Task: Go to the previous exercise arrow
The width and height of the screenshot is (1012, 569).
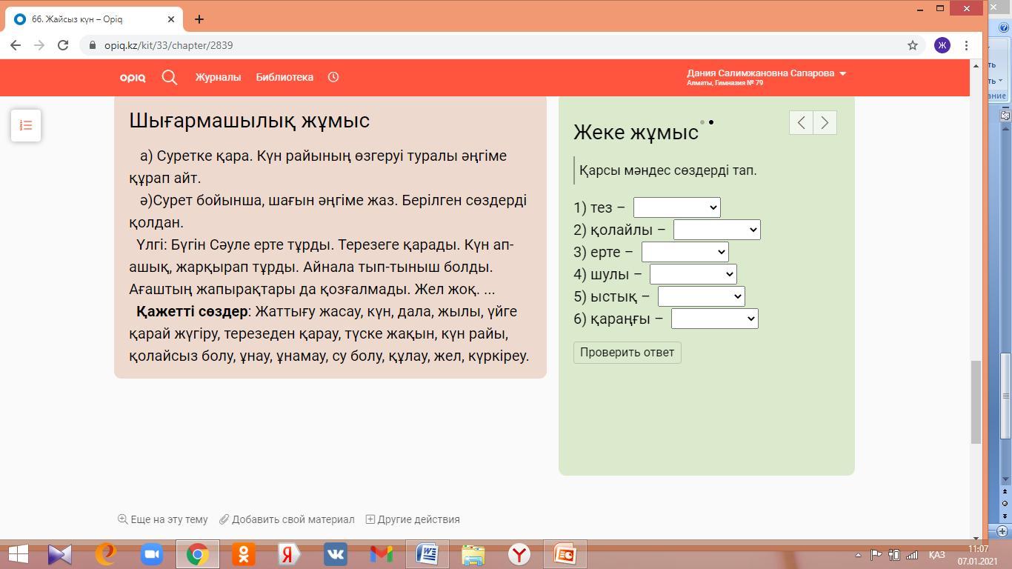Action: point(801,123)
